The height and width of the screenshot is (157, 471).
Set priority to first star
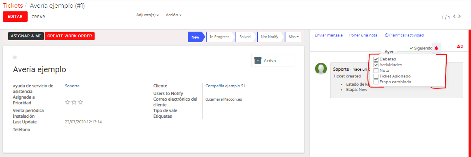pos(67,102)
